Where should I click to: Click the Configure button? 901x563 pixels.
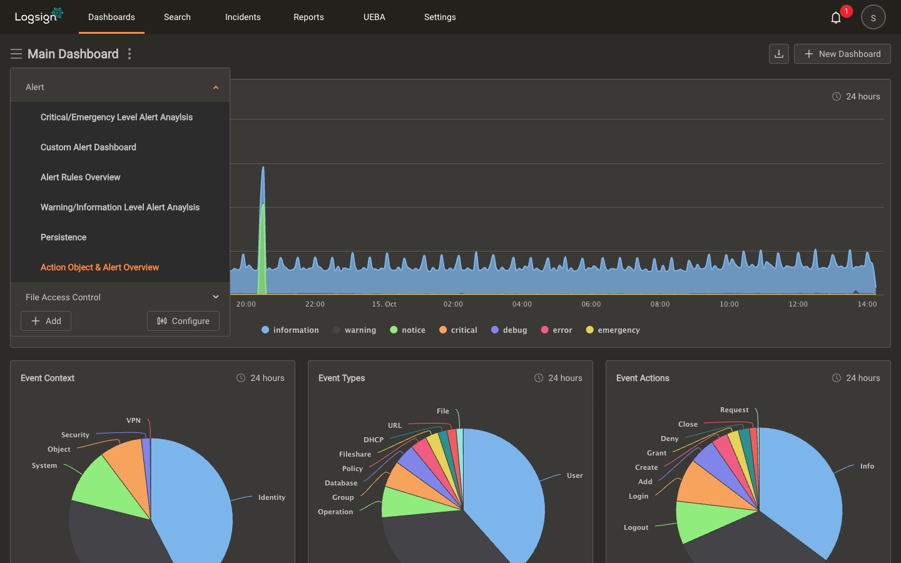(183, 321)
